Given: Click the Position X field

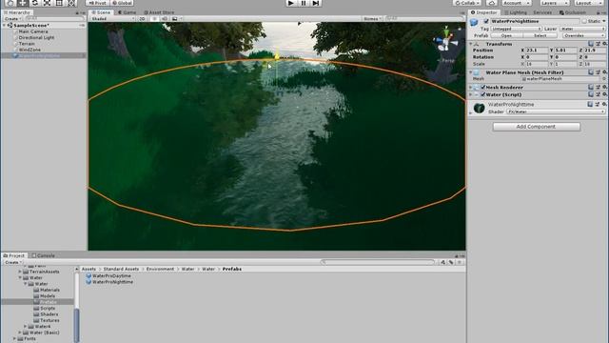Looking at the screenshot, I should [x=537, y=50].
